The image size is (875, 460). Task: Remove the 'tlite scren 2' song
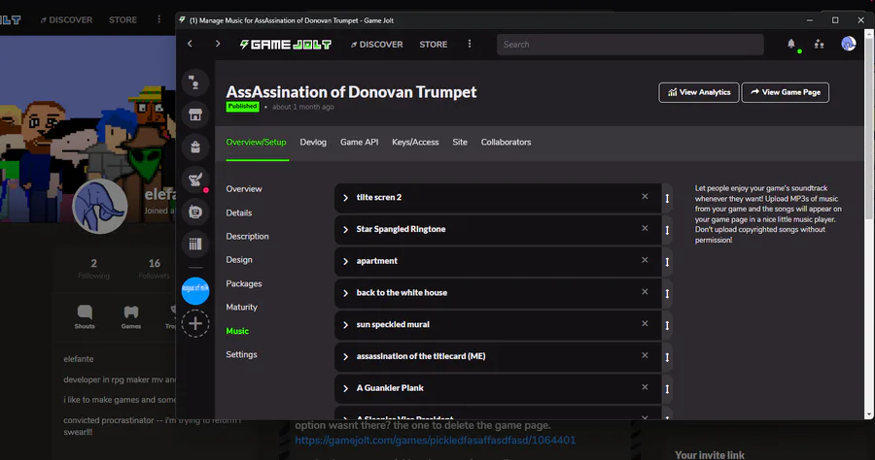[x=645, y=197]
